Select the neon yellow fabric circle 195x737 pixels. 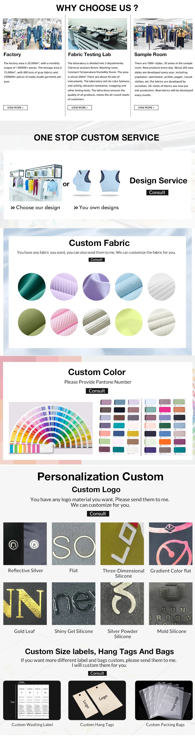click(x=129, y=322)
